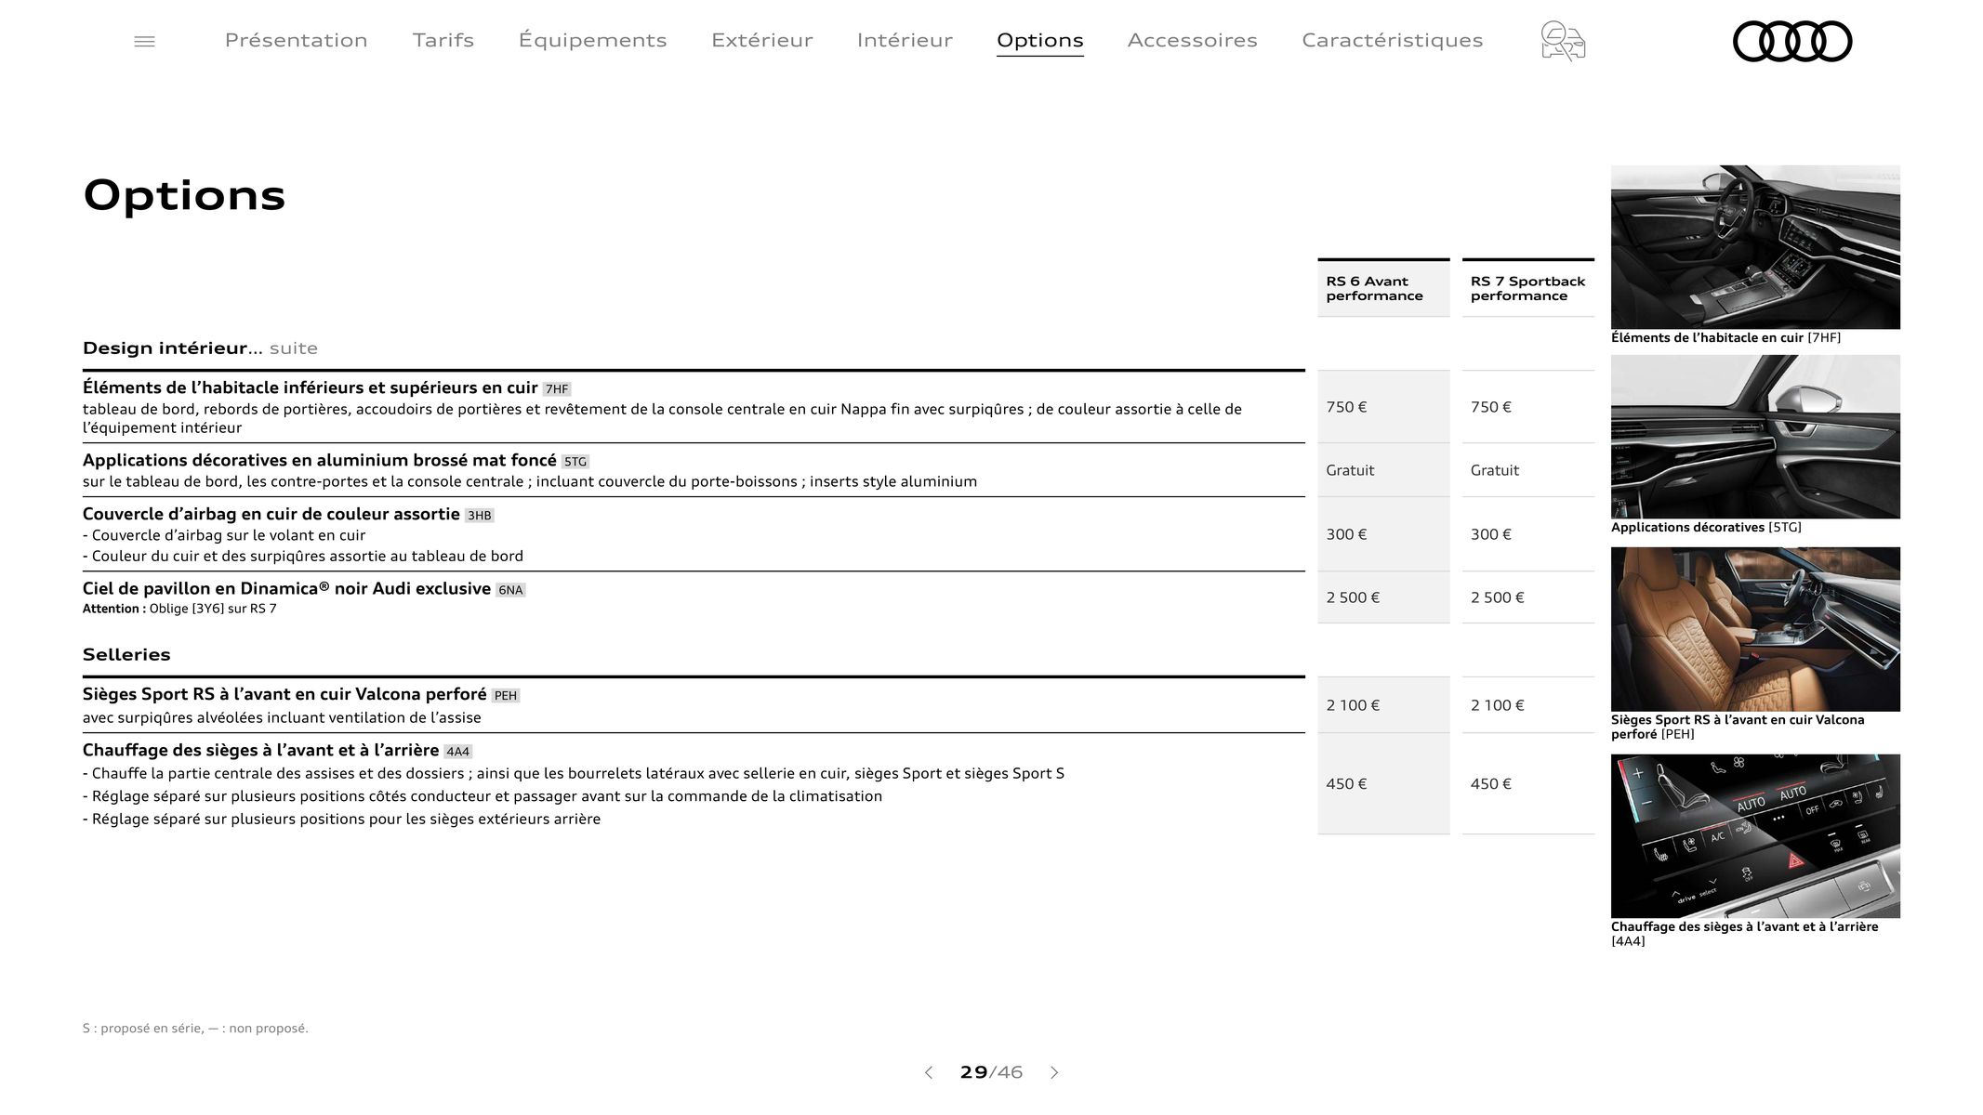This screenshot has width=1983, height=1115.
Task: Switch to the Caractéristiques tab
Action: [x=1393, y=40]
